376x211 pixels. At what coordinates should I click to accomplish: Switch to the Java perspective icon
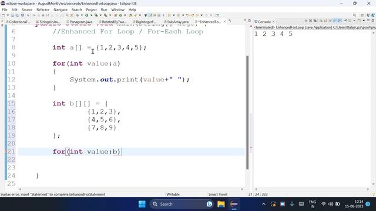coord(373,15)
